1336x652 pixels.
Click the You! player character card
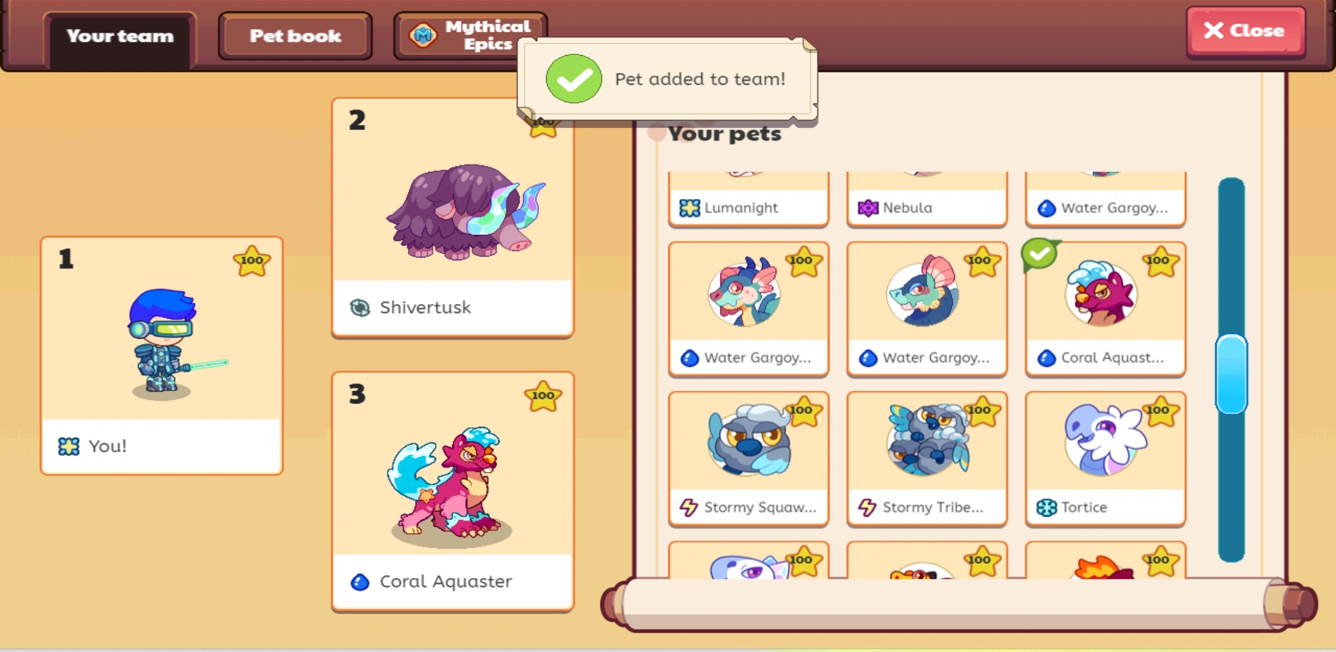[161, 356]
